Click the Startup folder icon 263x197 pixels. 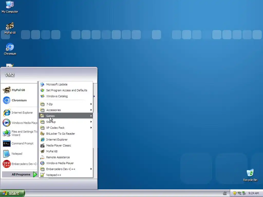tap(42, 122)
